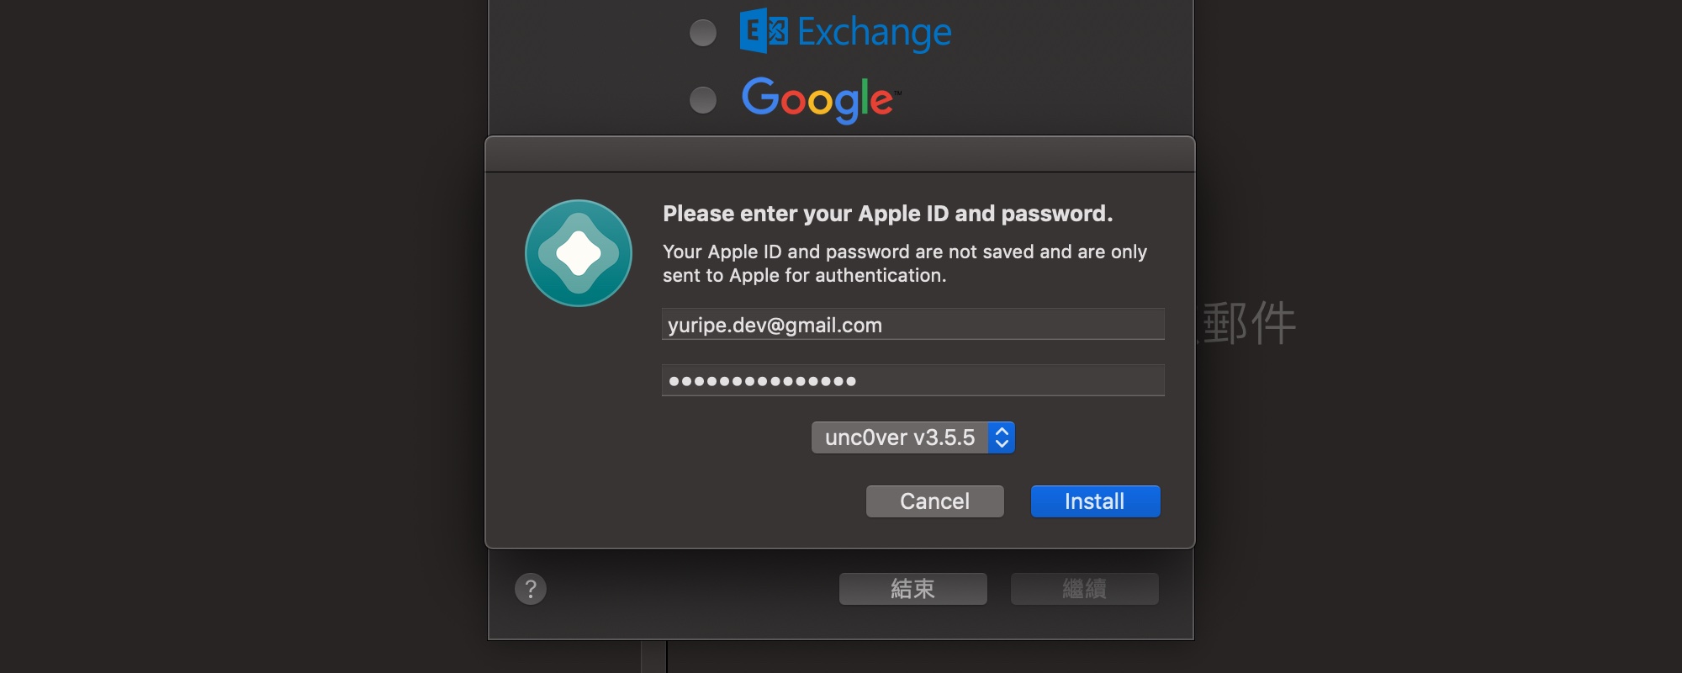Click the teal AltStore diamond icon

[x=579, y=253]
